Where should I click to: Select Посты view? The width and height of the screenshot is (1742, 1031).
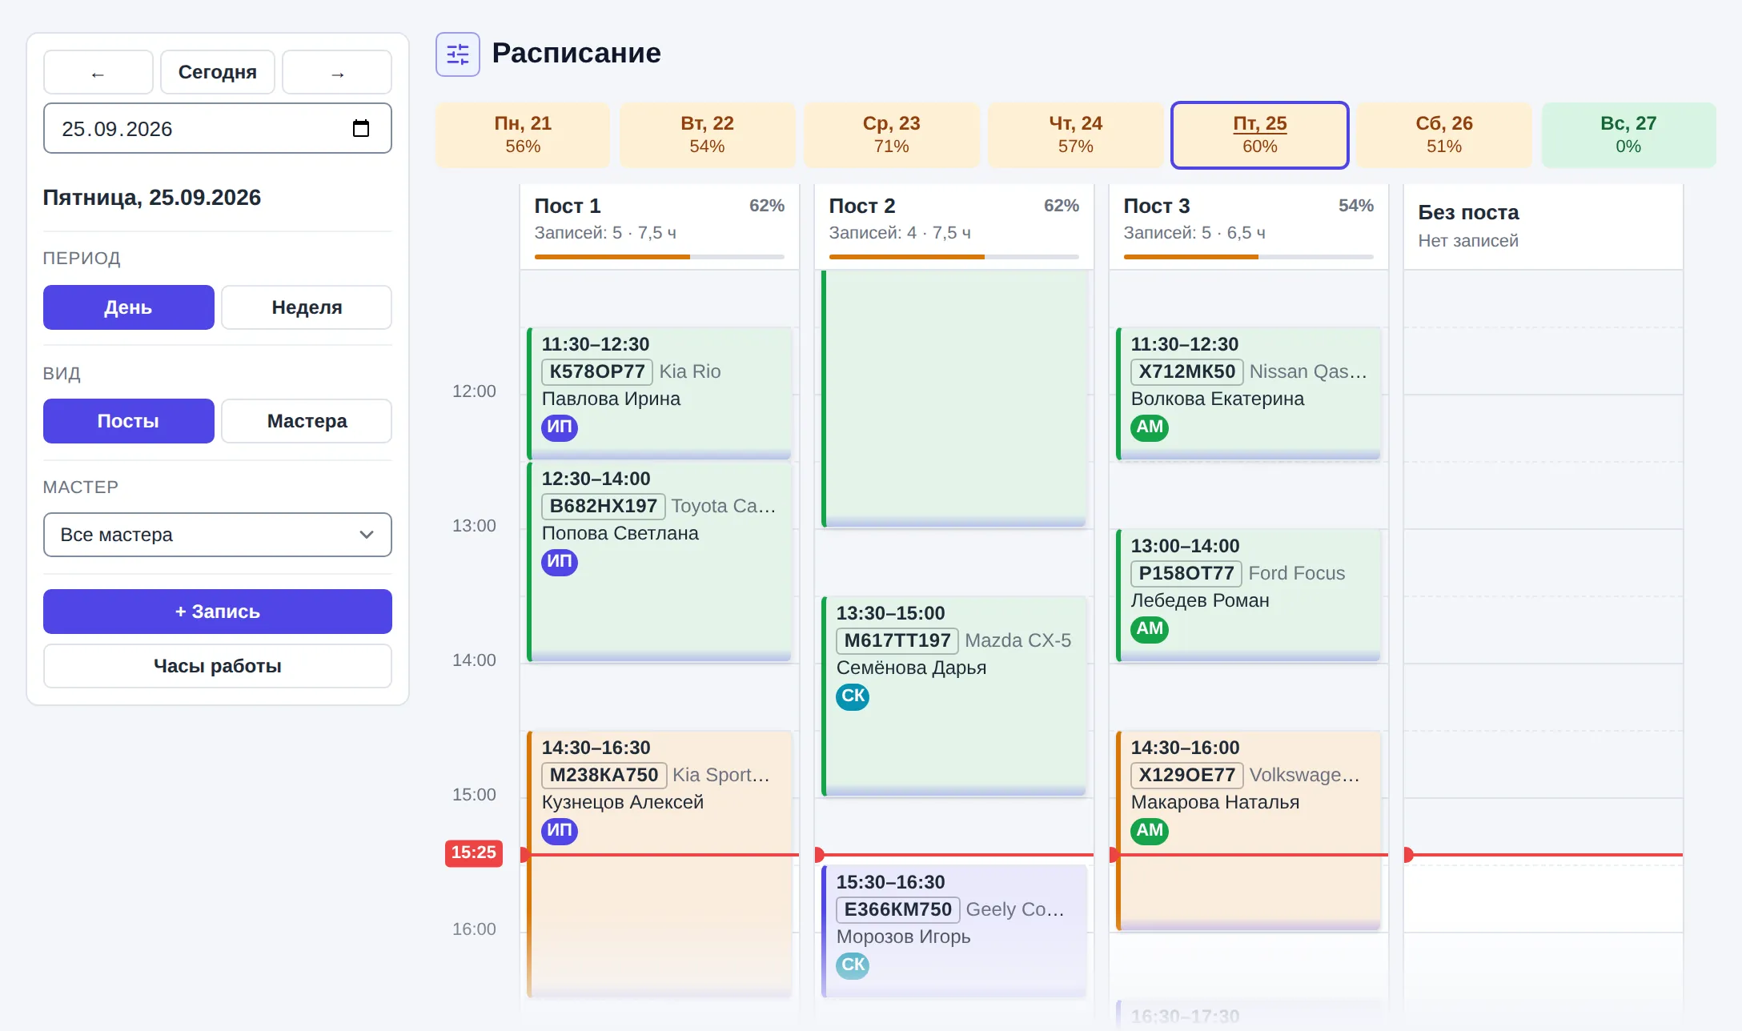128,421
